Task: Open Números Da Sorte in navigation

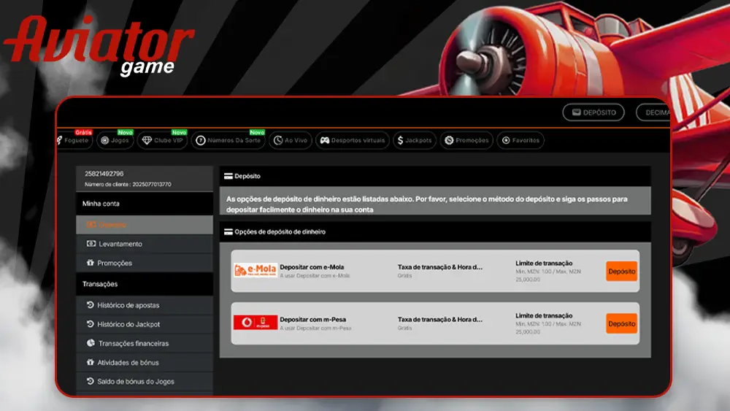Action: point(227,140)
